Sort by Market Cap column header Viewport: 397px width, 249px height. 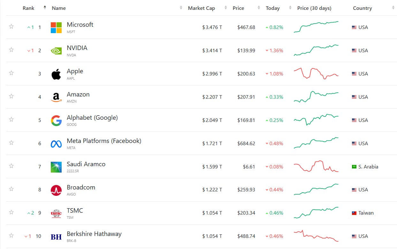201,8
